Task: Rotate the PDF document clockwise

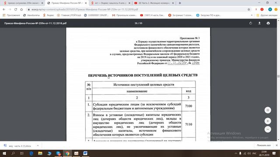Action: (x=251, y=23)
